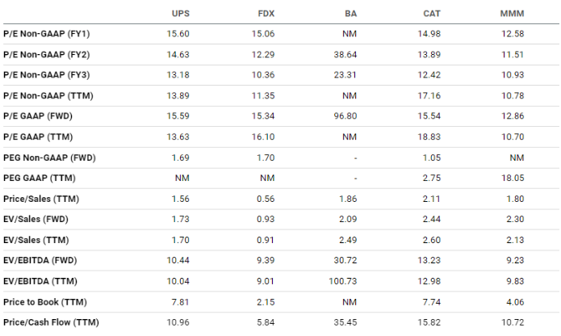Viewport: 561px width, 336px height.
Task: Click the P/E Non-GAAP (FY2) row label
Action: click(x=47, y=55)
